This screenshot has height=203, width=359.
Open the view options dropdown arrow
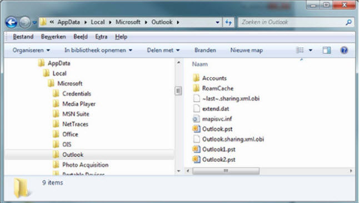point(311,50)
